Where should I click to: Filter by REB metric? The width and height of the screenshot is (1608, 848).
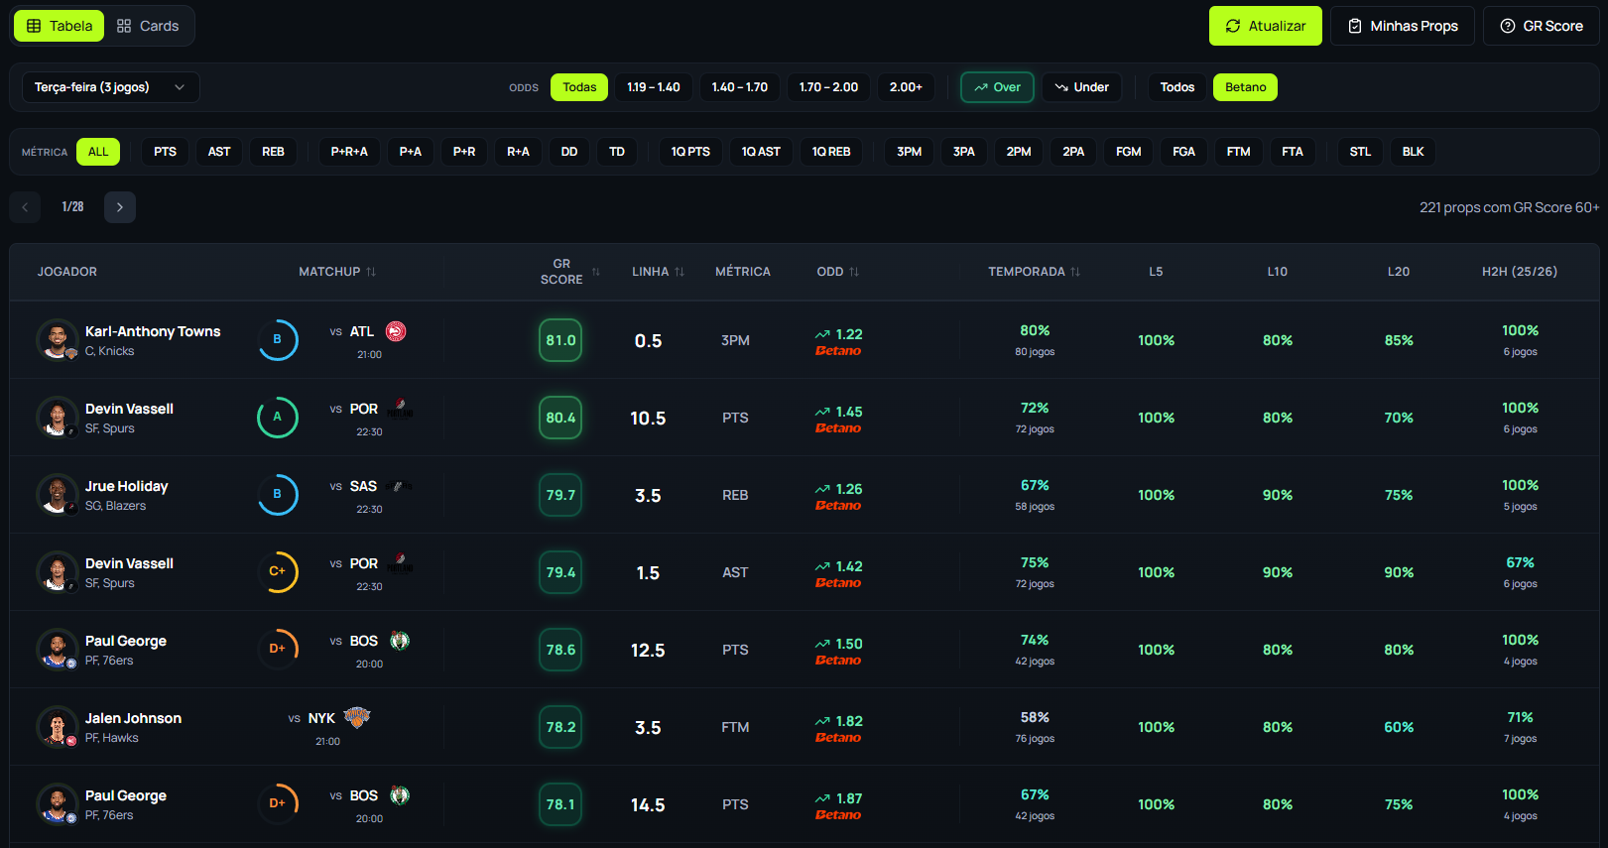click(x=273, y=152)
